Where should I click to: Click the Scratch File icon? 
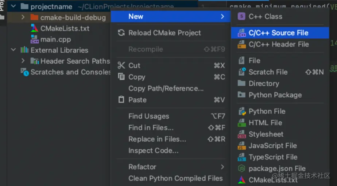[x=242, y=72]
